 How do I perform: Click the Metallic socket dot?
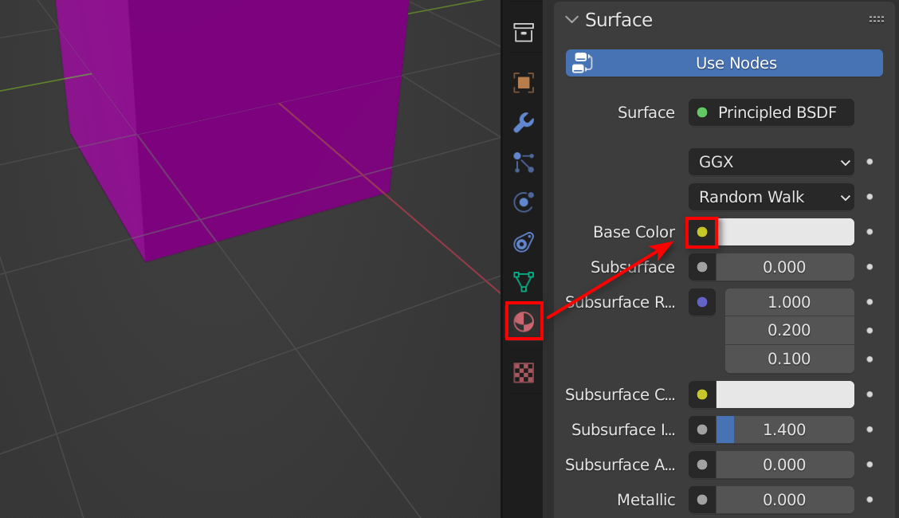coord(702,500)
